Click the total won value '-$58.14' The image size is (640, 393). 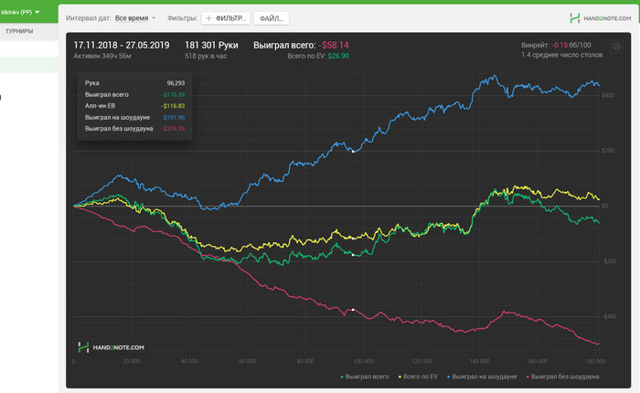(334, 46)
